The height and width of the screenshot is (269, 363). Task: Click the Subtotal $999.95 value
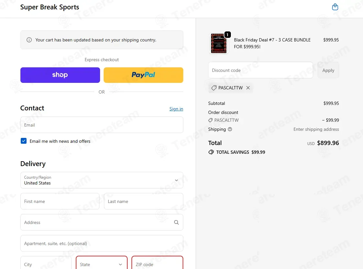(x=331, y=103)
